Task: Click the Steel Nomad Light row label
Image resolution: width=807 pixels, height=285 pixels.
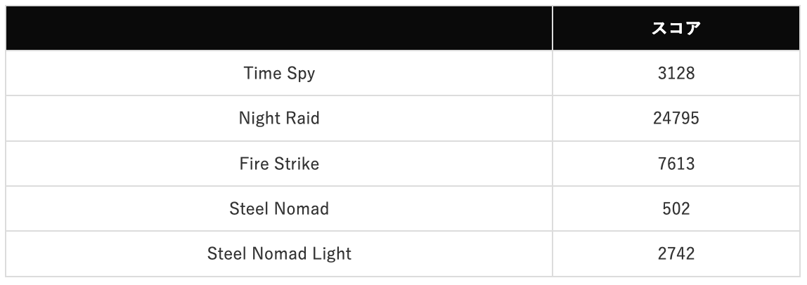Action: coord(279,253)
